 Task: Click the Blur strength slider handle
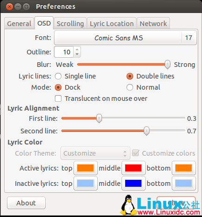pos(168,65)
